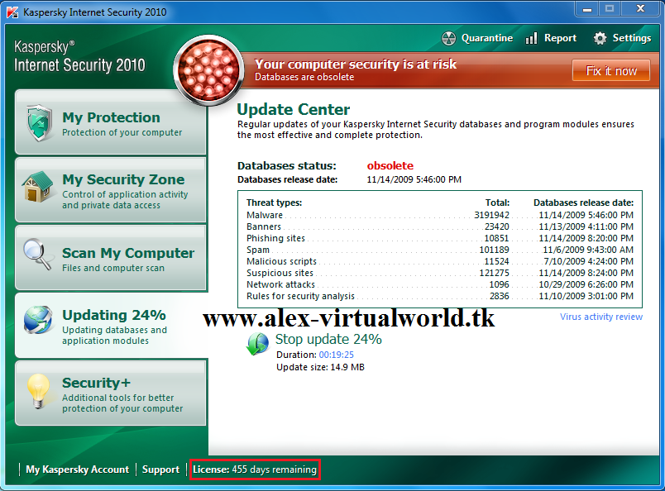665x491 pixels.
Task: Click the update Duration time link
Action: [335, 353]
